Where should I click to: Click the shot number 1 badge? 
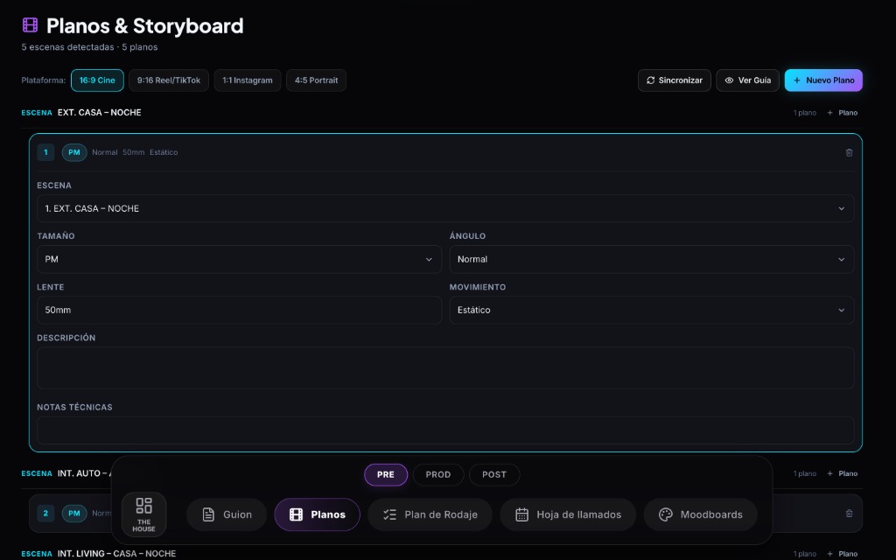pos(45,152)
